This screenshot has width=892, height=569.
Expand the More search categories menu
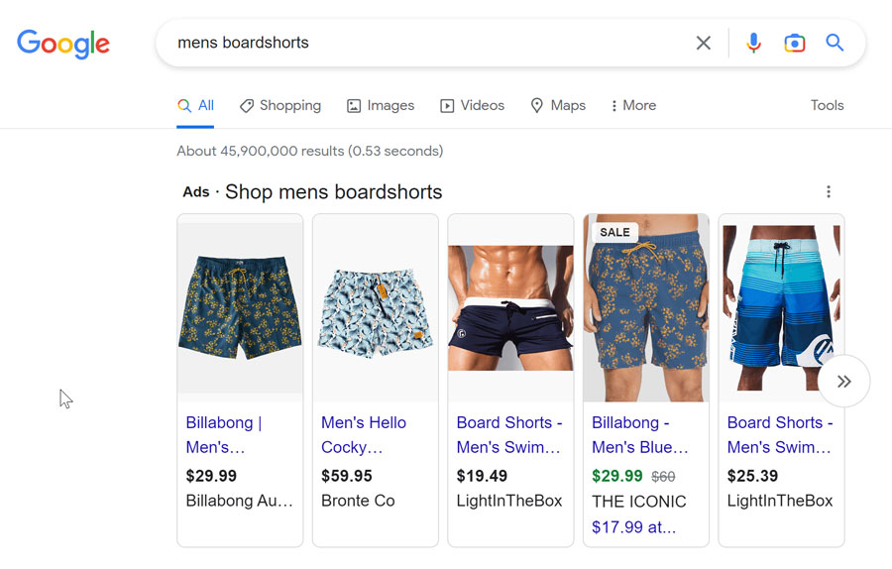pyautogui.click(x=633, y=105)
